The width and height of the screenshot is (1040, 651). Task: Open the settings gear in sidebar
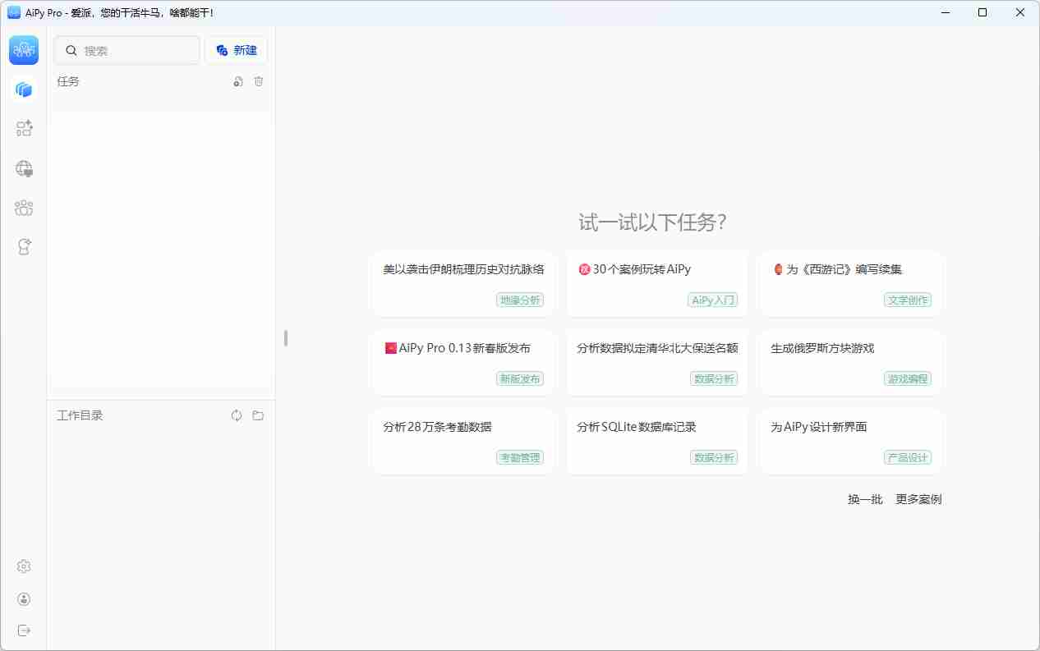tap(24, 566)
